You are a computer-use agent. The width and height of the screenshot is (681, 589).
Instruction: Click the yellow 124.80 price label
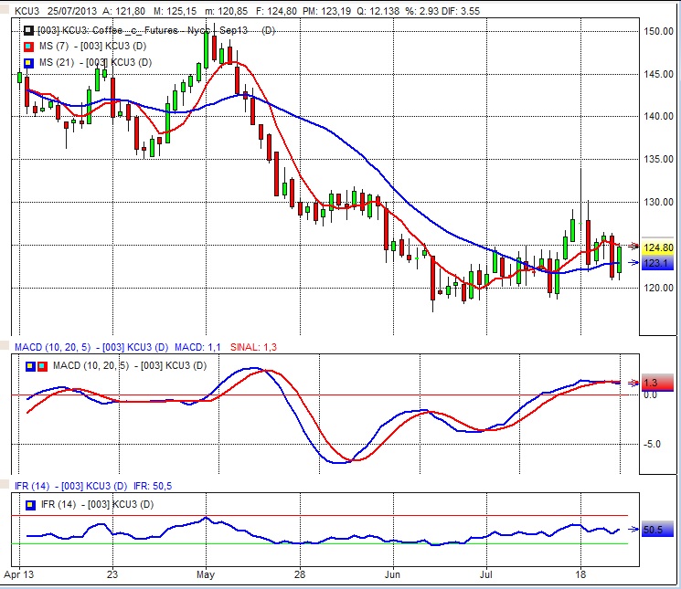pos(658,247)
